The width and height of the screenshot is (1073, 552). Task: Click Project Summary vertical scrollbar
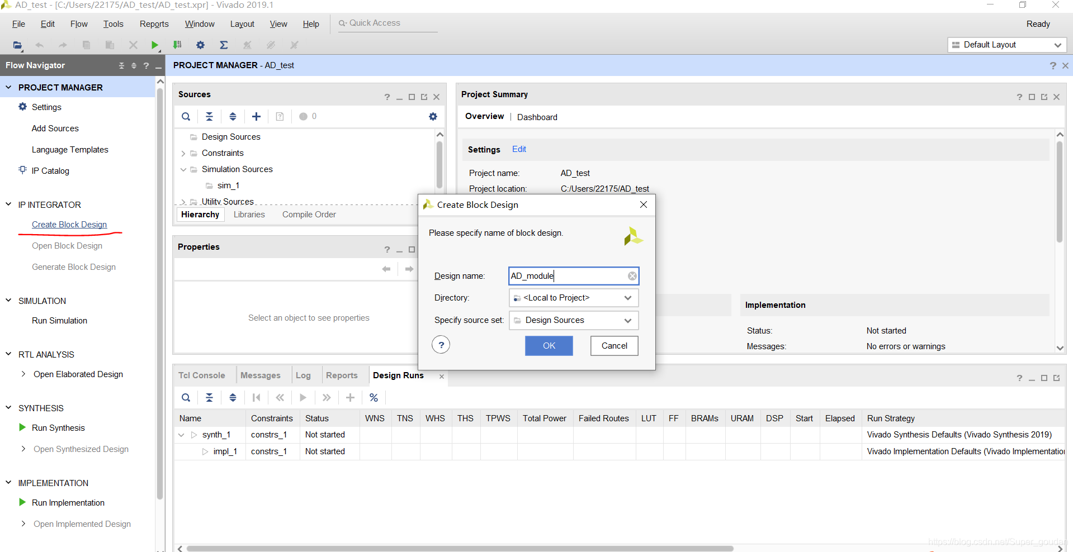pos(1060,192)
